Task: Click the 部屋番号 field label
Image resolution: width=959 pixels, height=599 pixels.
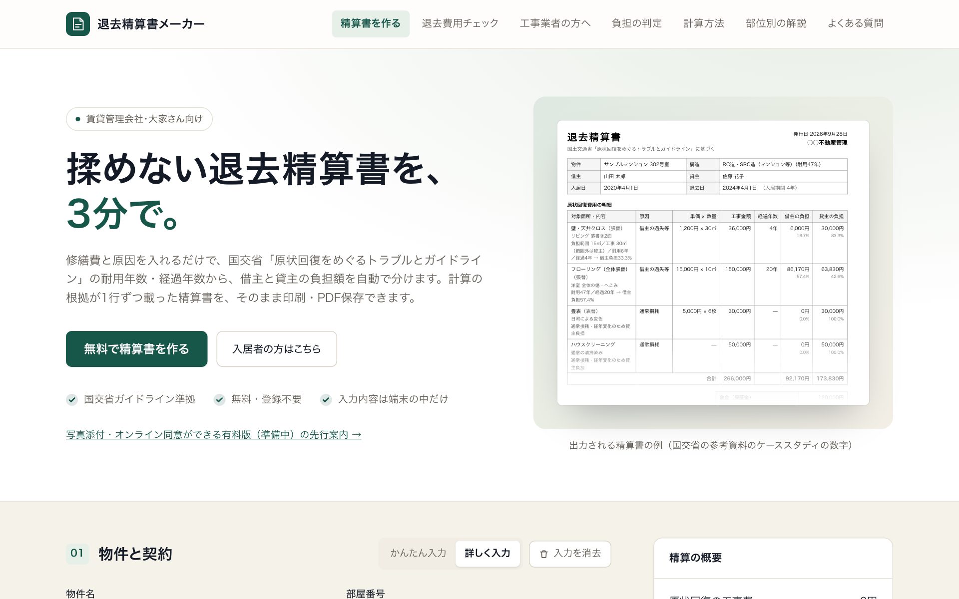Action: pyautogui.click(x=366, y=594)
